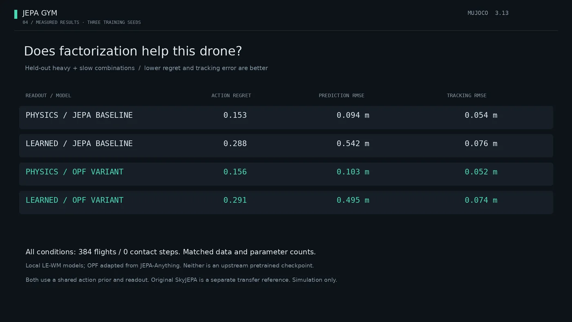Click prediction RMSE value 0.495 m

(x=353, y=200)
